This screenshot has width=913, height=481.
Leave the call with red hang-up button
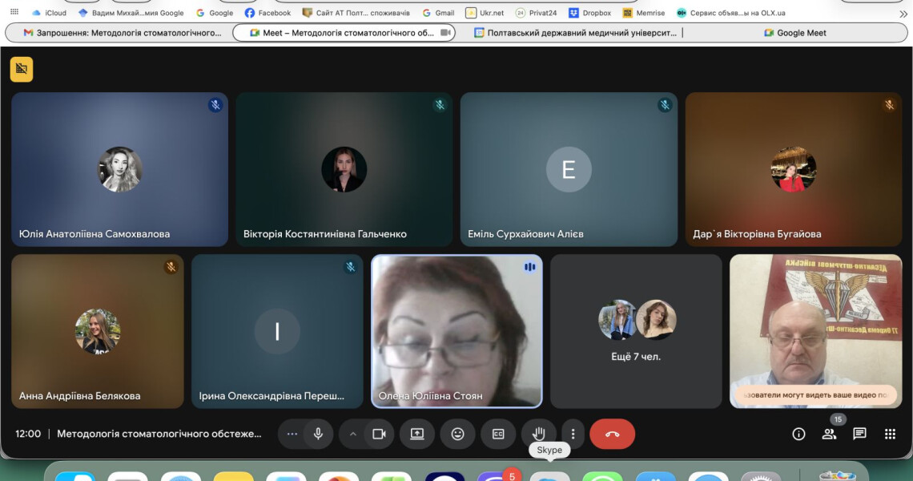612,434
